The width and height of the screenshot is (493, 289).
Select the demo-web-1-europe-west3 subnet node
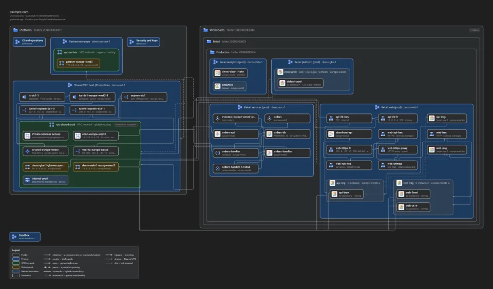coord(96,167)
